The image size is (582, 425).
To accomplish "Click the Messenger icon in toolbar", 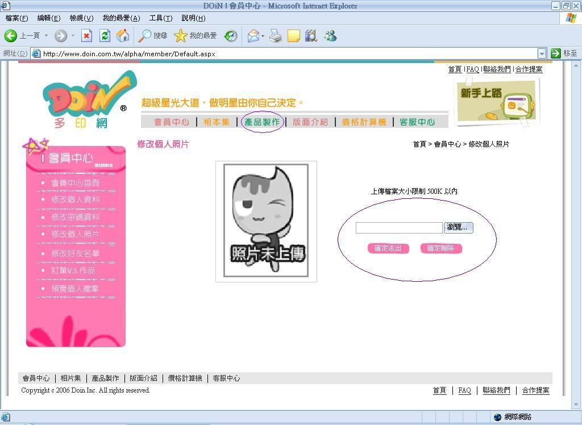I will (x=330, y=36).
